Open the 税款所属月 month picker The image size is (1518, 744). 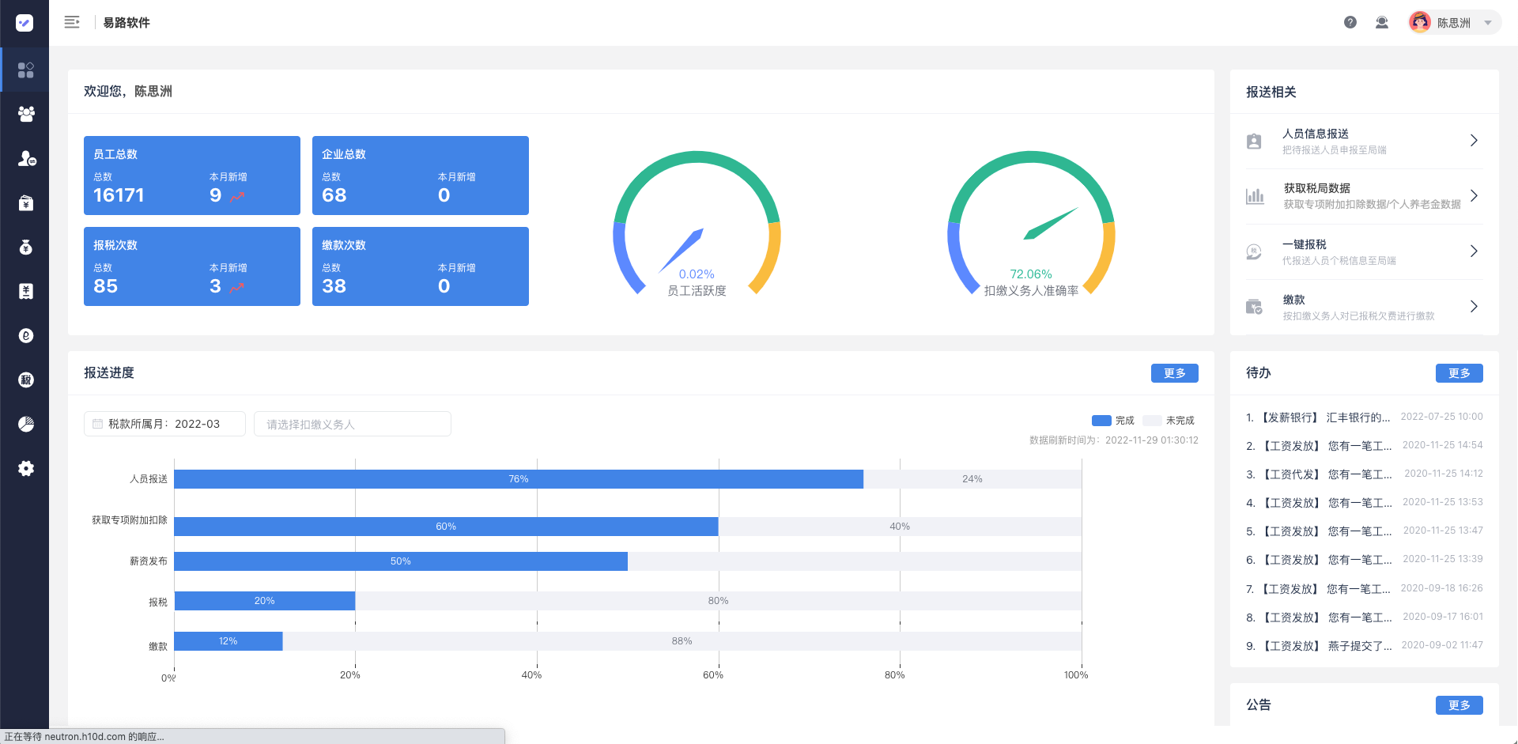164,424
